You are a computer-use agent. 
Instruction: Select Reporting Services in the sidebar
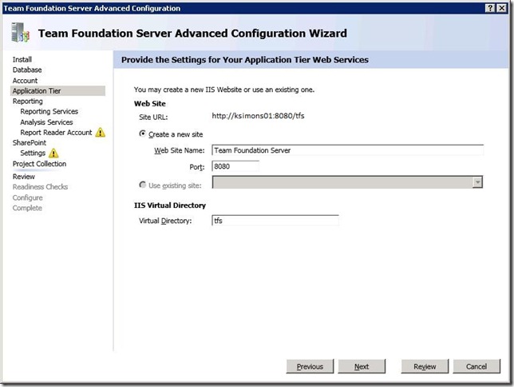(x=49, y=112)
